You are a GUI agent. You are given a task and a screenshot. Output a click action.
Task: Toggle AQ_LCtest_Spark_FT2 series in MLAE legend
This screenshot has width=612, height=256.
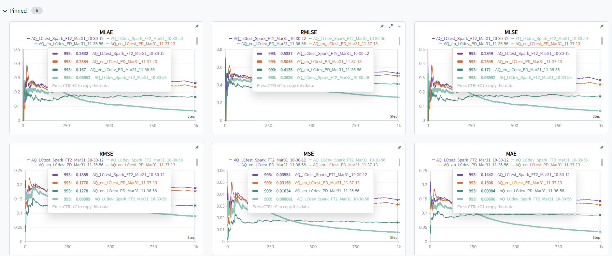pyautogui.click(x=65, y=39)
